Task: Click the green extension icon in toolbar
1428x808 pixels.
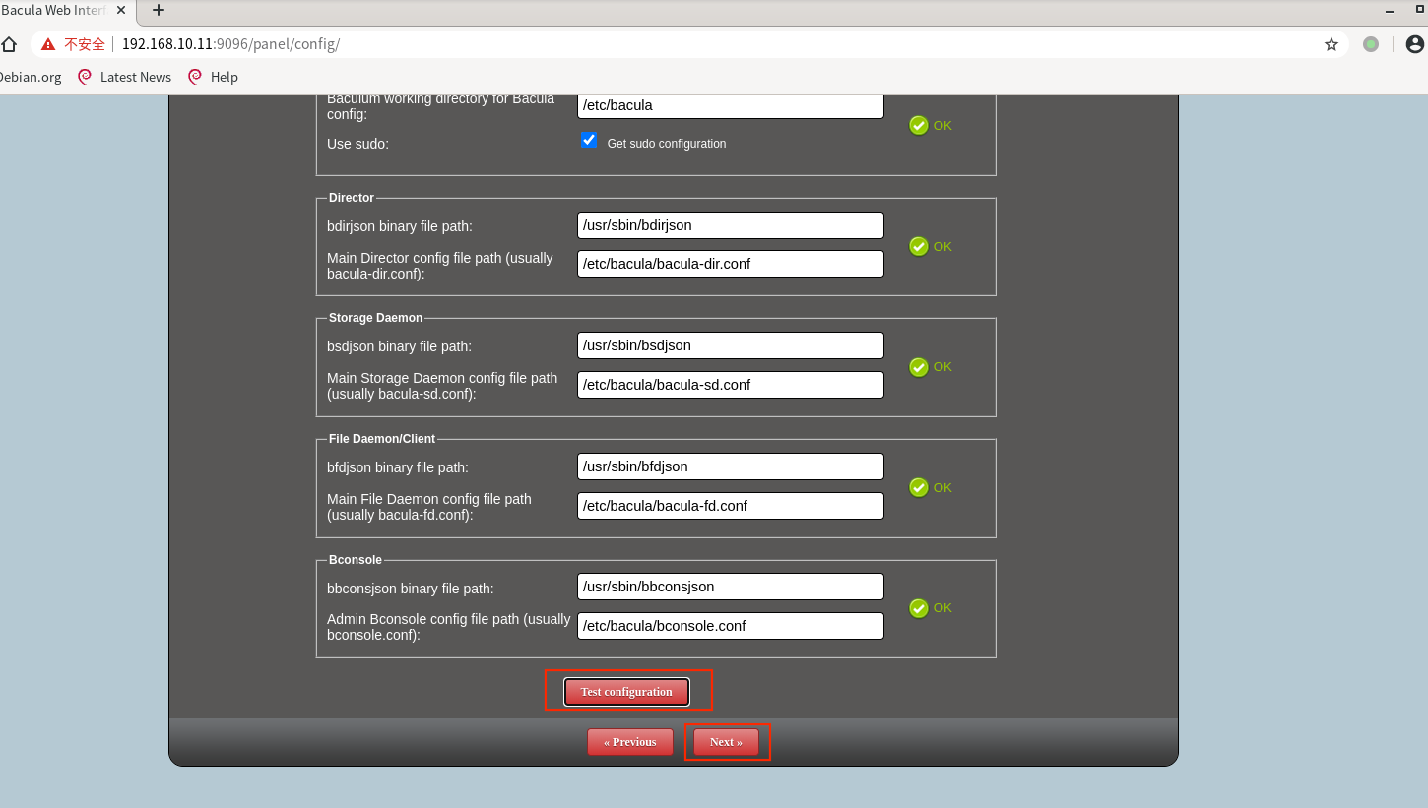Action: point(1371,44)
